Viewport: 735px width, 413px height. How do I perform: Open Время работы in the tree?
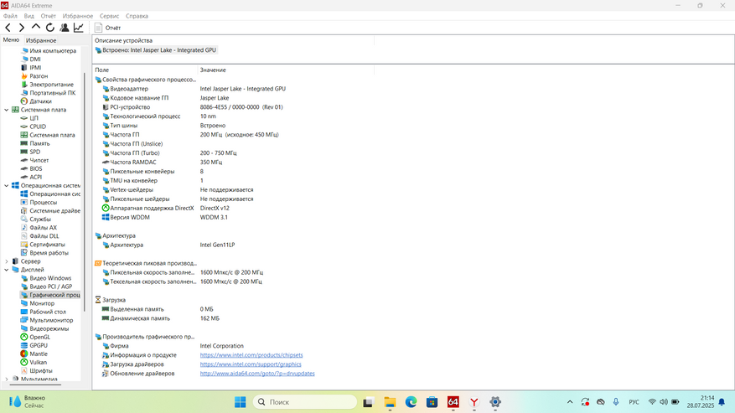[44, 253]
